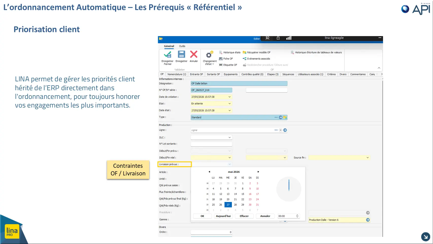
Task: Switch to the Outils ribbon tab
Action: coord(182,46)
